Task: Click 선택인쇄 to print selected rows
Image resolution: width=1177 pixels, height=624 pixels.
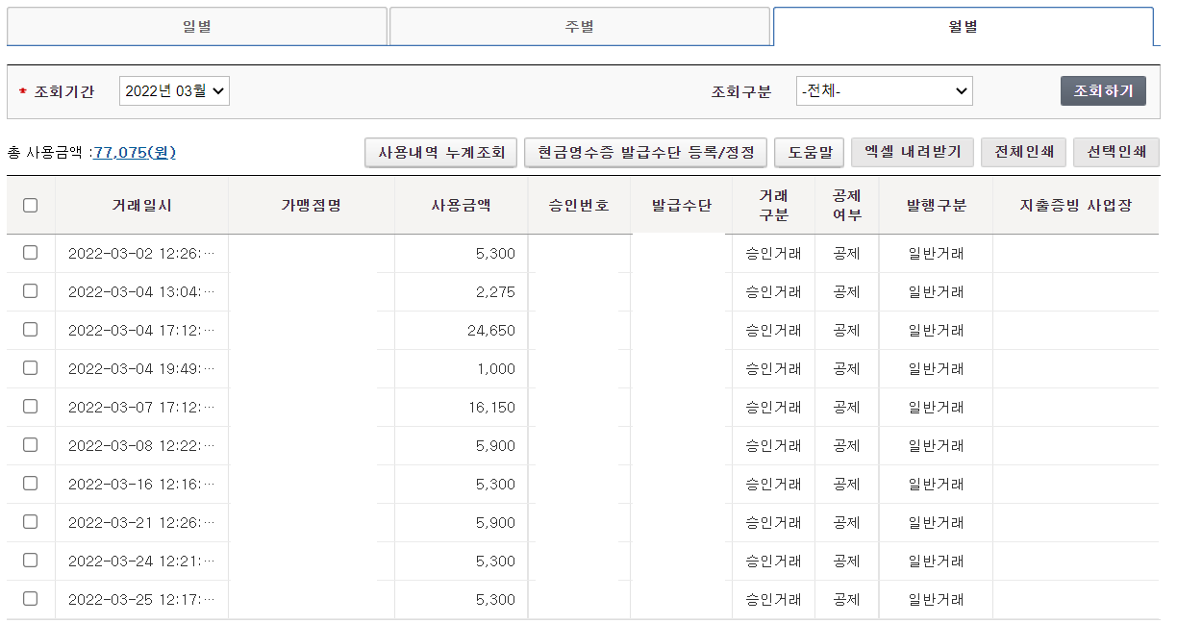Action: 1115,152
